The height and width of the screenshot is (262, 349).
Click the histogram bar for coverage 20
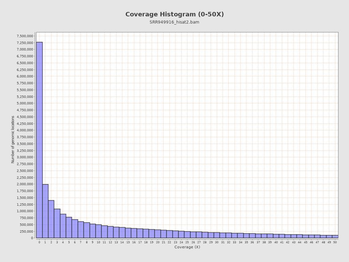point(157,234)
